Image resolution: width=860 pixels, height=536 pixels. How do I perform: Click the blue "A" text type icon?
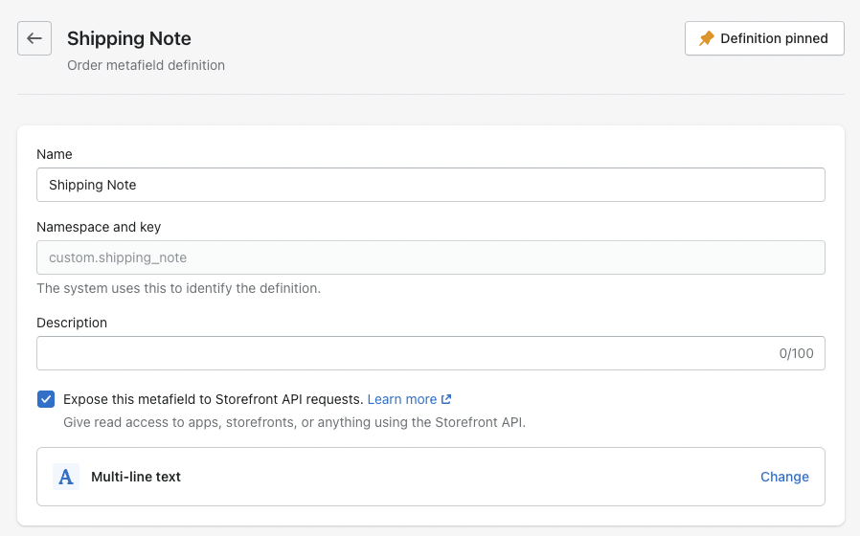66,477
